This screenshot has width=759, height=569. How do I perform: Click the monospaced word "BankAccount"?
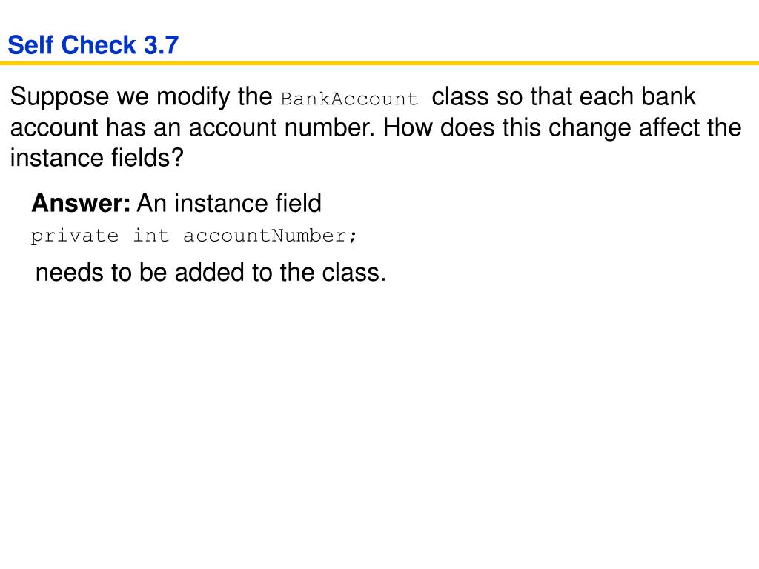coord(348,99)
